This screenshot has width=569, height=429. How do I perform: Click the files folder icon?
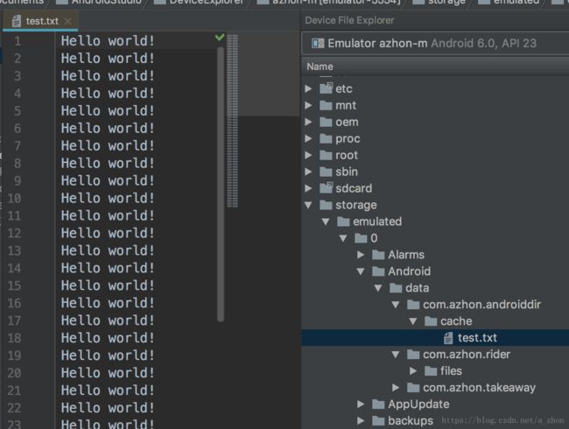pos(431,371)
